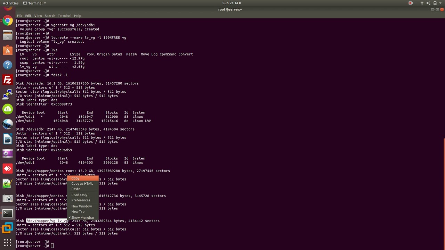This screenshot has width=445, height=250.
Task: Show Applications grid at dock bottom
Action: click(x=7, y=242)
